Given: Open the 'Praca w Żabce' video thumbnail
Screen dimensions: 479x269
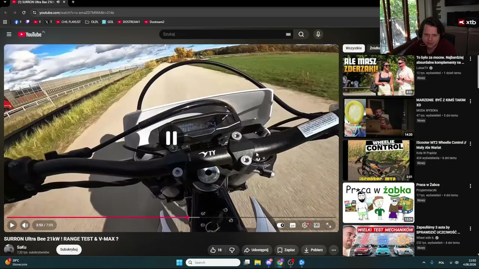Looking at the screenshot, I should coord(378,203).
